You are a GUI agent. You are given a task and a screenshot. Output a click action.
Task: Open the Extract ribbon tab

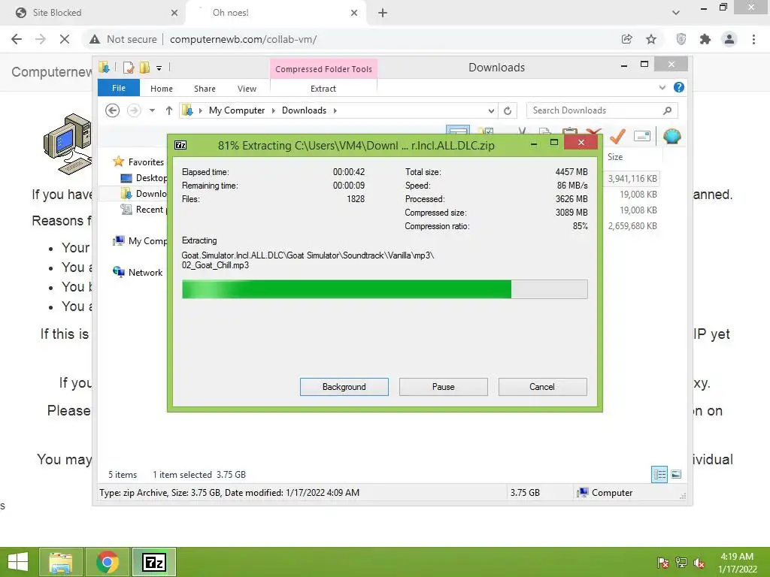[x=323, y=89]
